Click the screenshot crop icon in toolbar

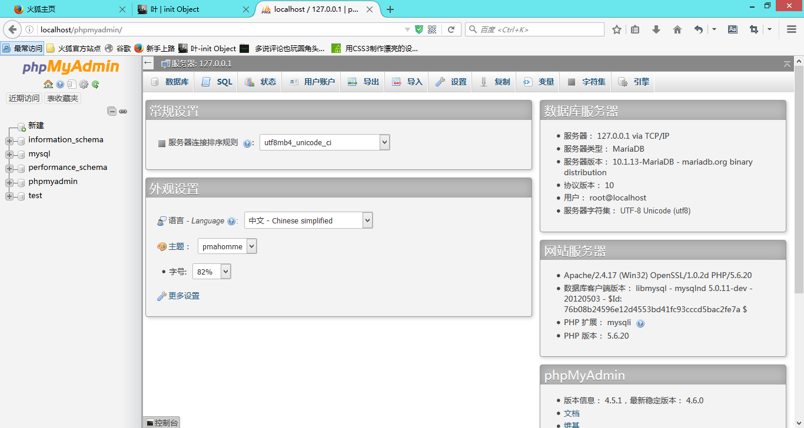pyautogui.click(x=753, y=29)
